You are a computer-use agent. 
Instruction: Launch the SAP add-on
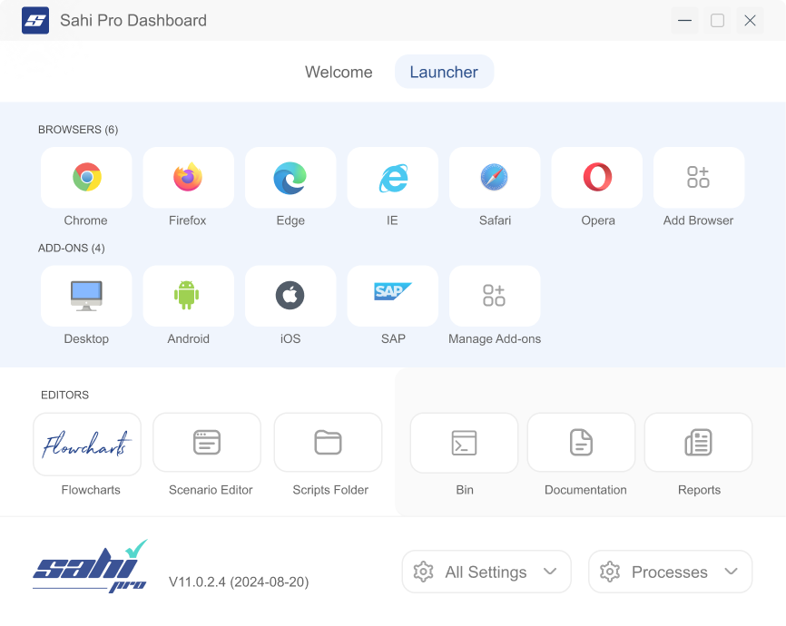(392, 296)
